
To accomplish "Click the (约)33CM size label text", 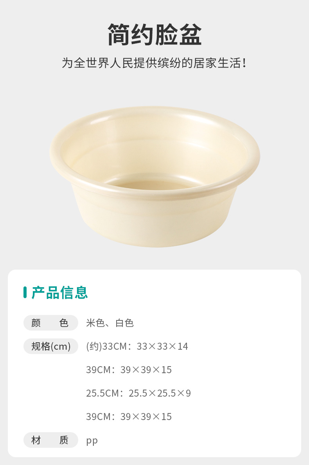I will point(106,346).
